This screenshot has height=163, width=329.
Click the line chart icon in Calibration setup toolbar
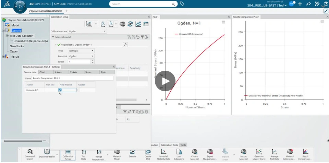click(138, 24)
